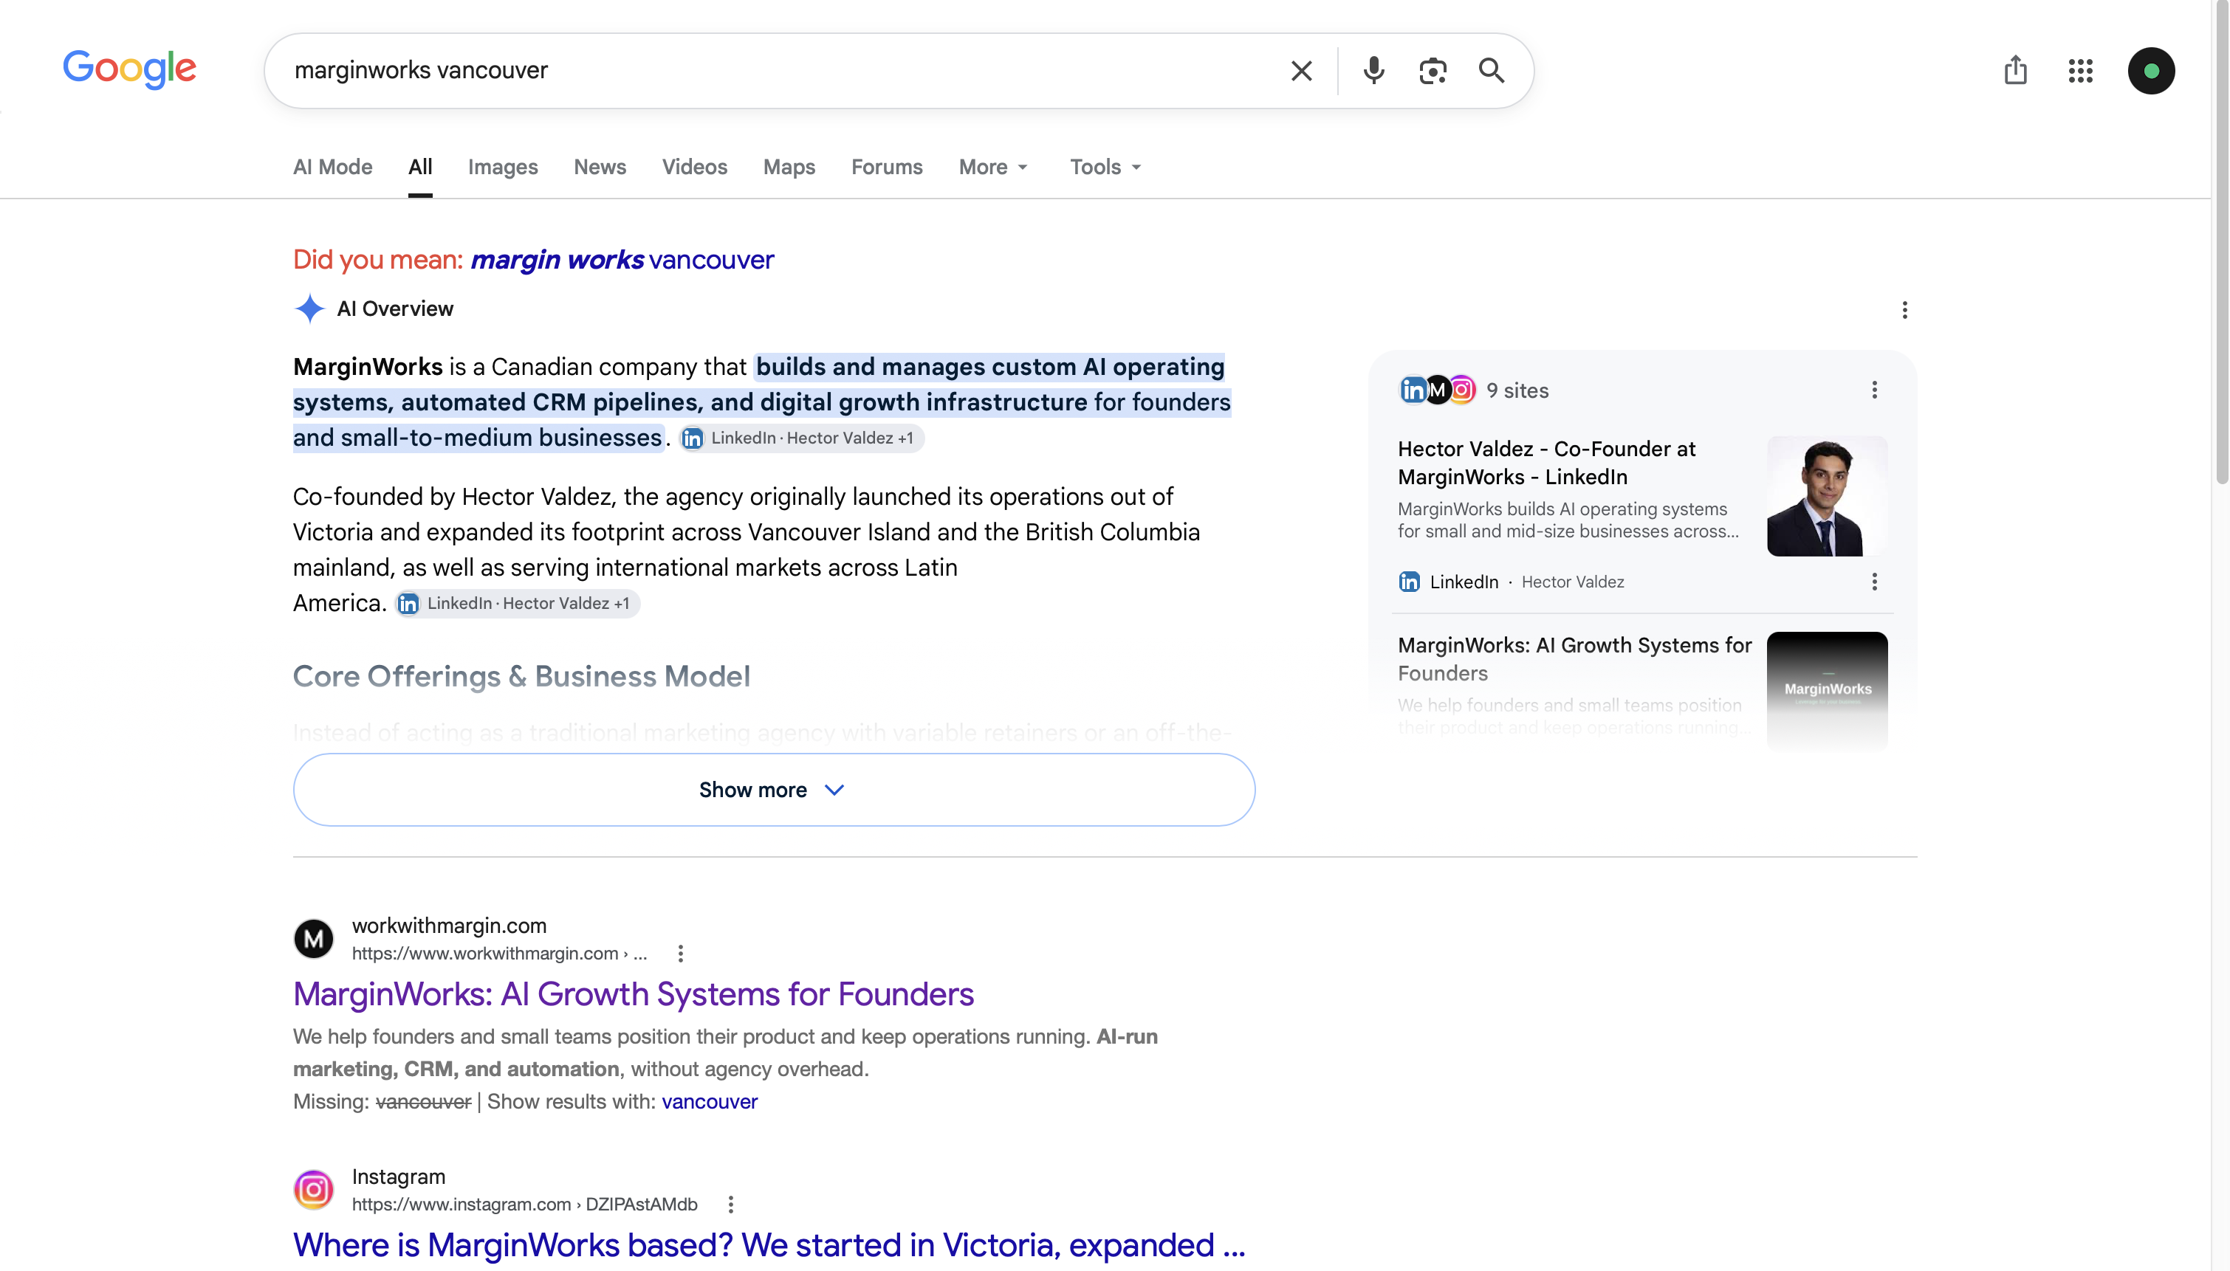Click the AI Overview sparkle icon

(309, 309)
